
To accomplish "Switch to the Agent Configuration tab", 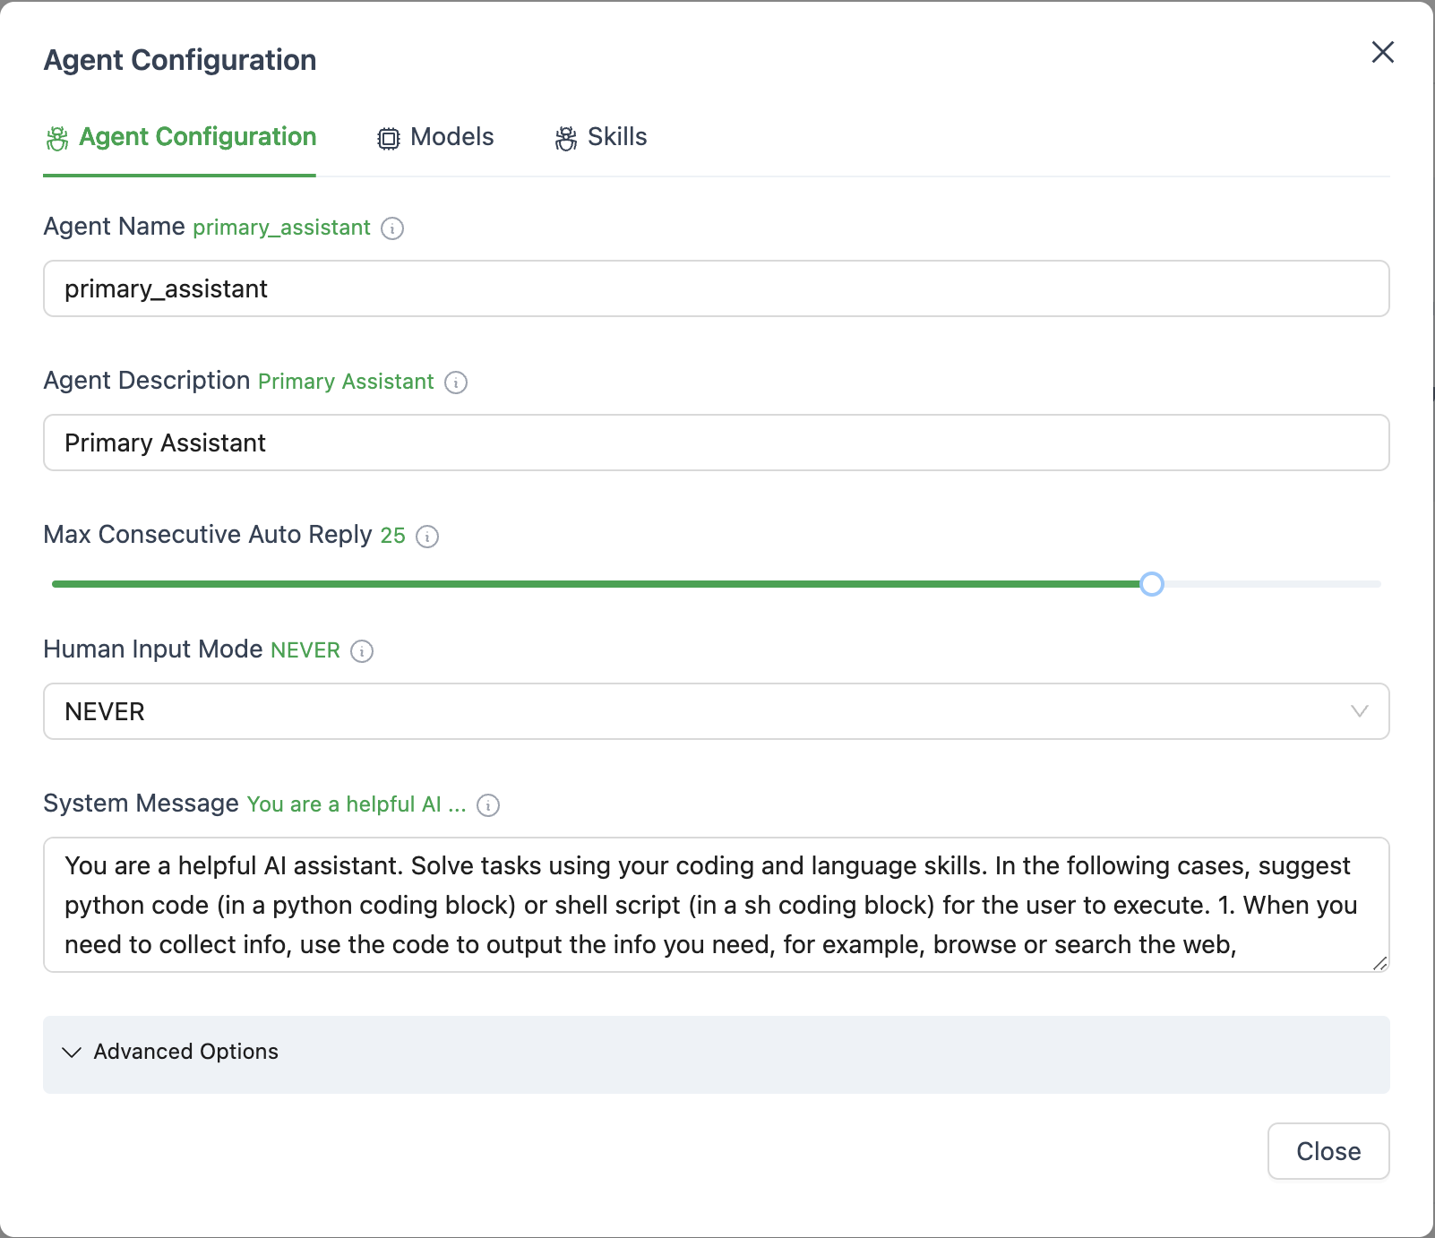I will click(x=180, y=137).
